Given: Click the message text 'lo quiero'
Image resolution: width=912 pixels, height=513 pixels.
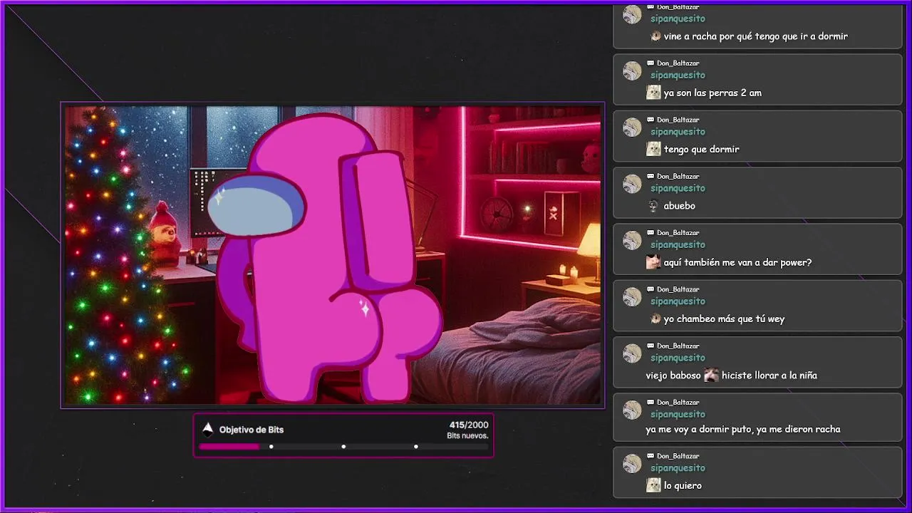Looking at the screenshot, I should pos(683,486).
